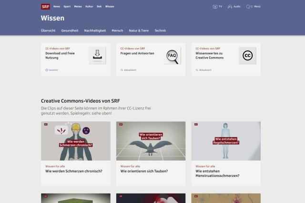This screenshot has height=203, width=305.
Task: Click the FAQ magnifier icon
Action: click(x=172, y=56)
